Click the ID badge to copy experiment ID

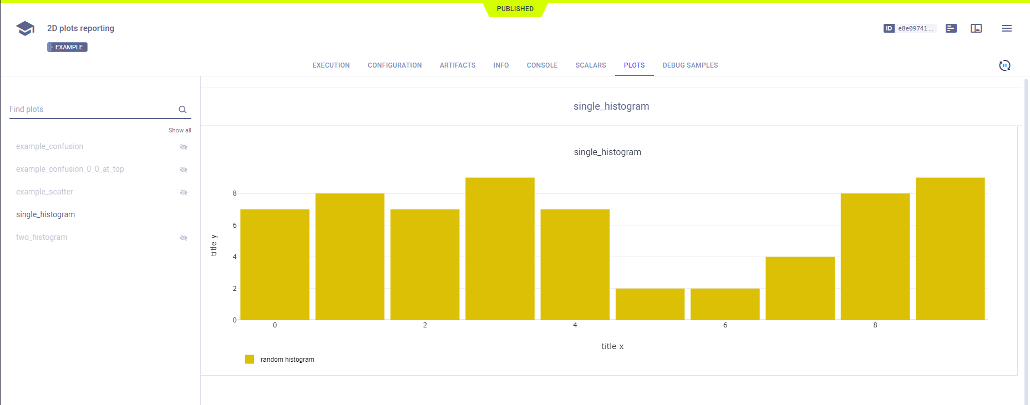[x=889, y=28]
